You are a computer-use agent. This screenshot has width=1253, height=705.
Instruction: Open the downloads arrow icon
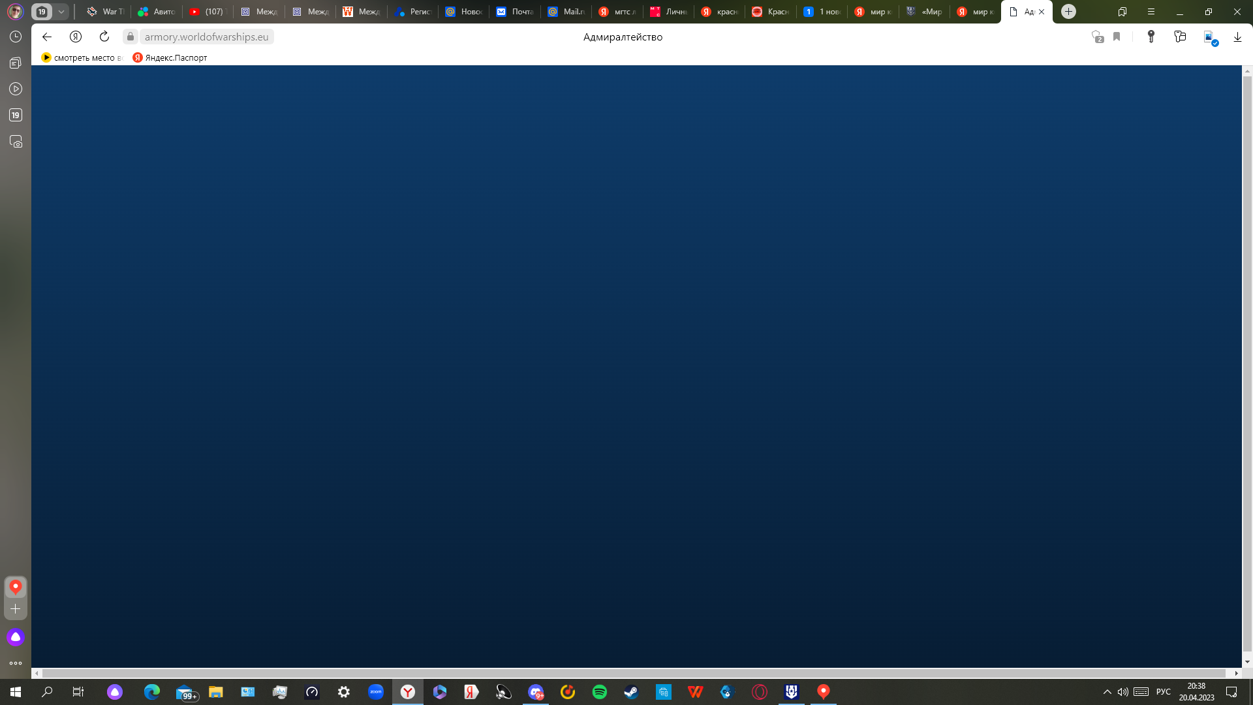pos(1237,37)
